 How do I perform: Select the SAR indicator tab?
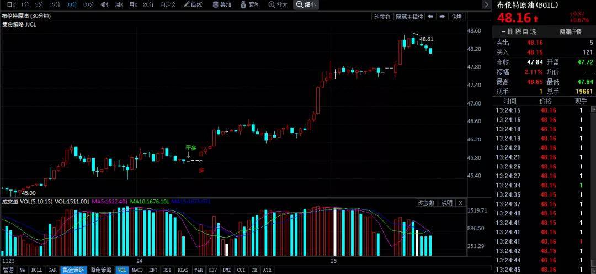[52, 270]
